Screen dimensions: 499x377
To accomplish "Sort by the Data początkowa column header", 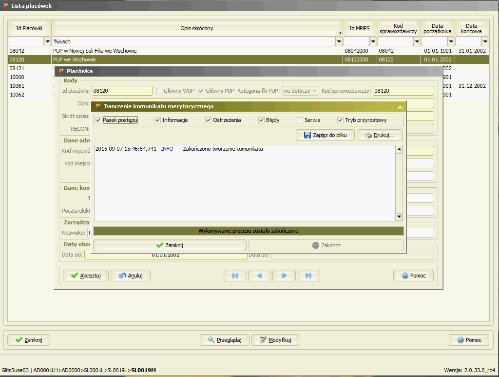I will pyautogui.click(x=438, y=28).
